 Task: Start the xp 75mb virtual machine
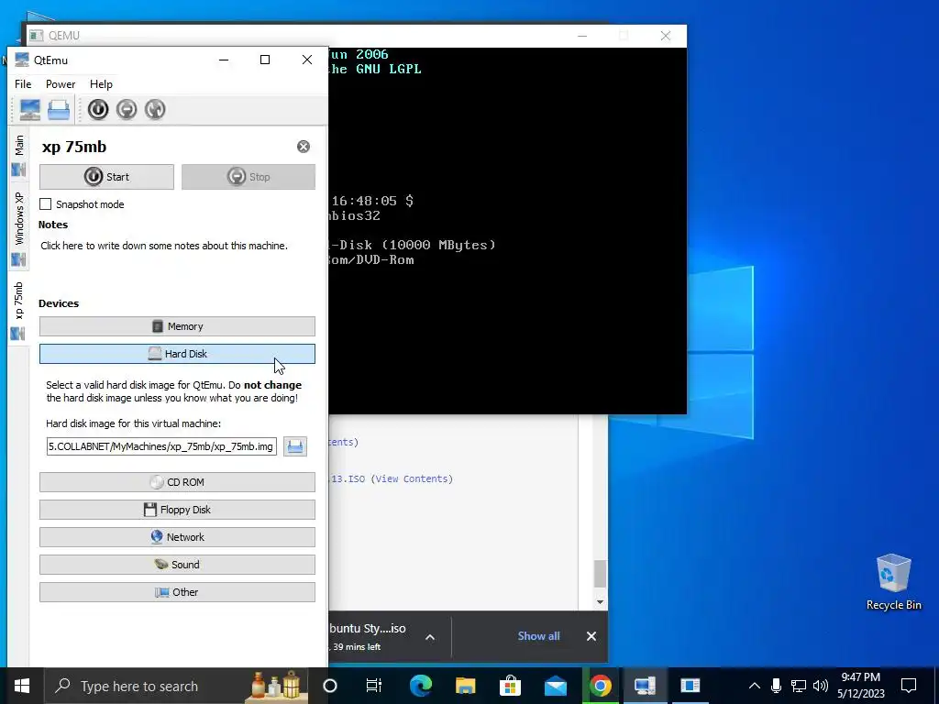point(106,177)
